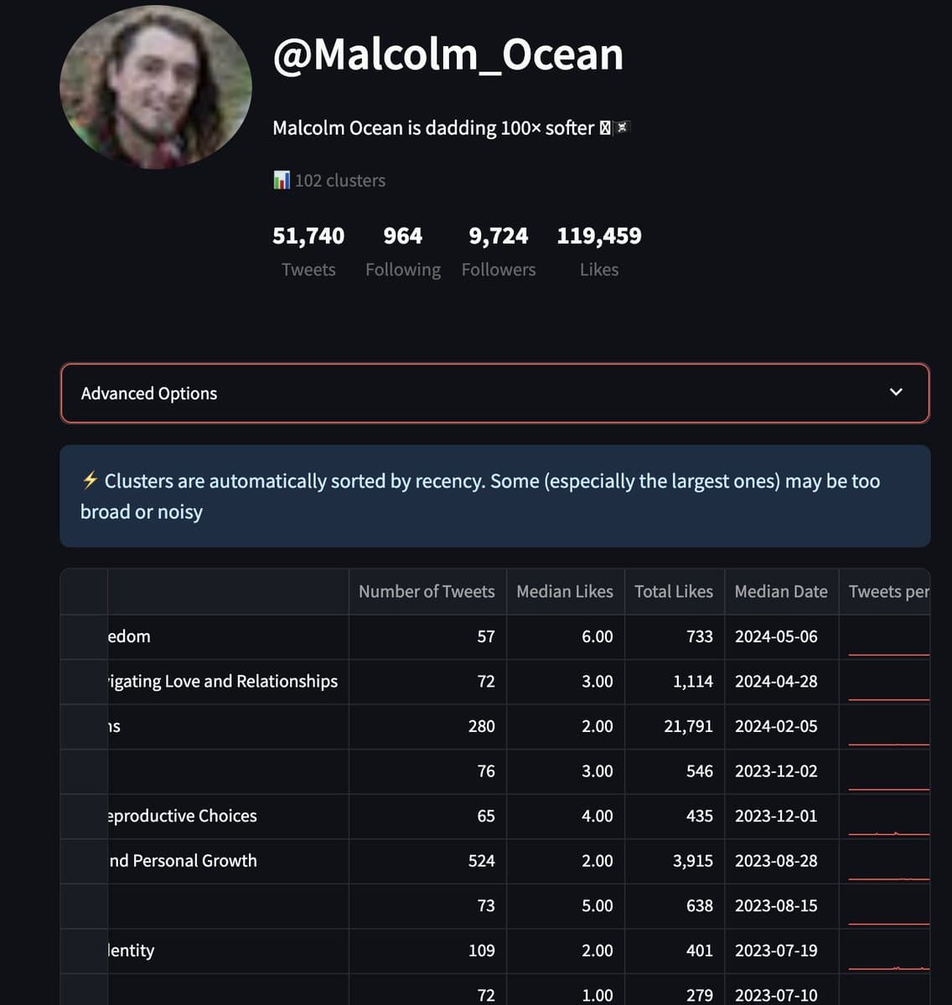Click the 51,740 Tweets stat
This screenshot has width=952, height=1005.
308,236
